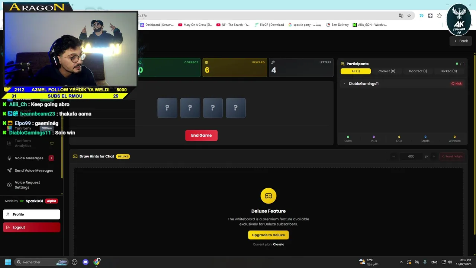476x268 pixels.
Task: Click the SparkGG1 creator link
Action: [34, 201]
